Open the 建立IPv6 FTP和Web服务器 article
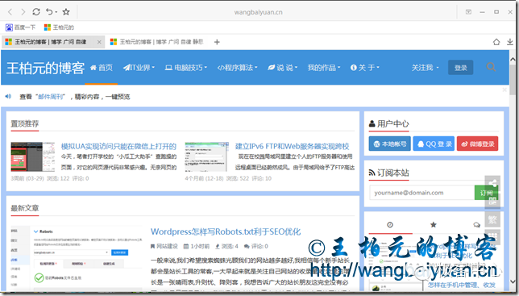 point(293,146)
